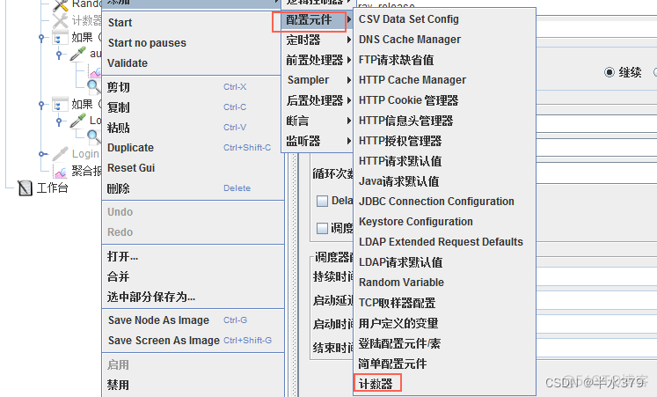657x397 pixels.
Task: Select HTTP请求默认值
Action: click(444, 161)
